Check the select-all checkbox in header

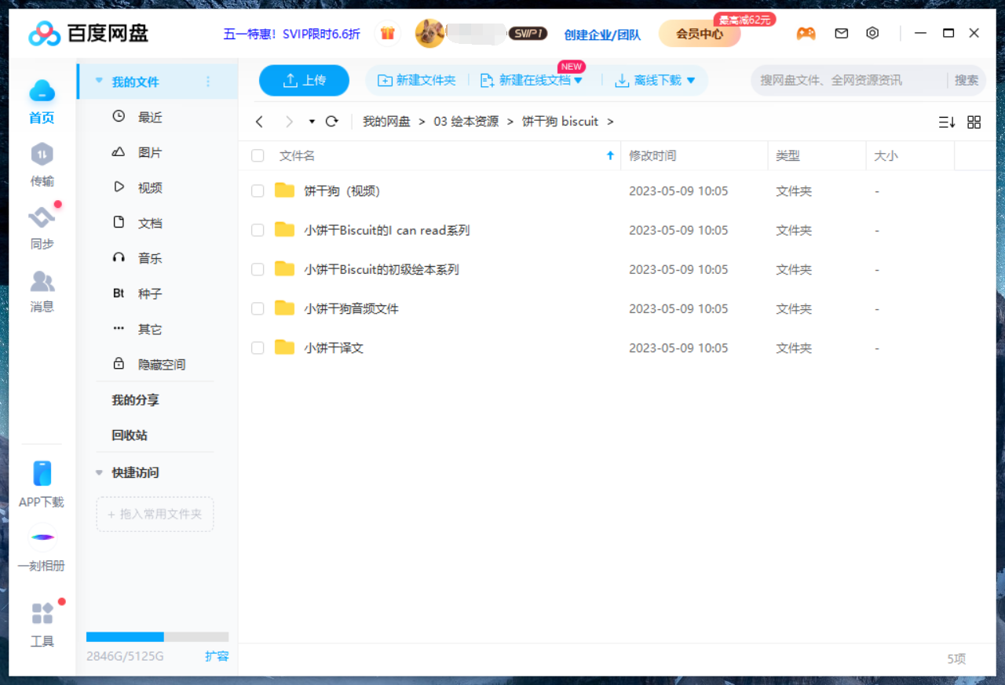click(x=257, y=155)
